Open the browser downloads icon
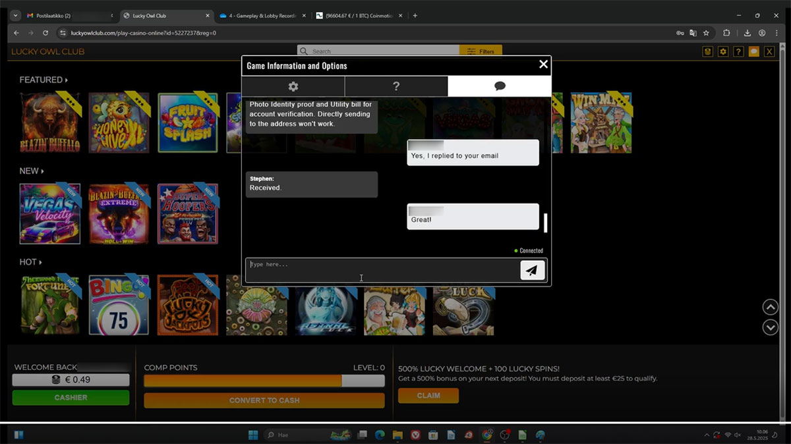 point(747,33)
